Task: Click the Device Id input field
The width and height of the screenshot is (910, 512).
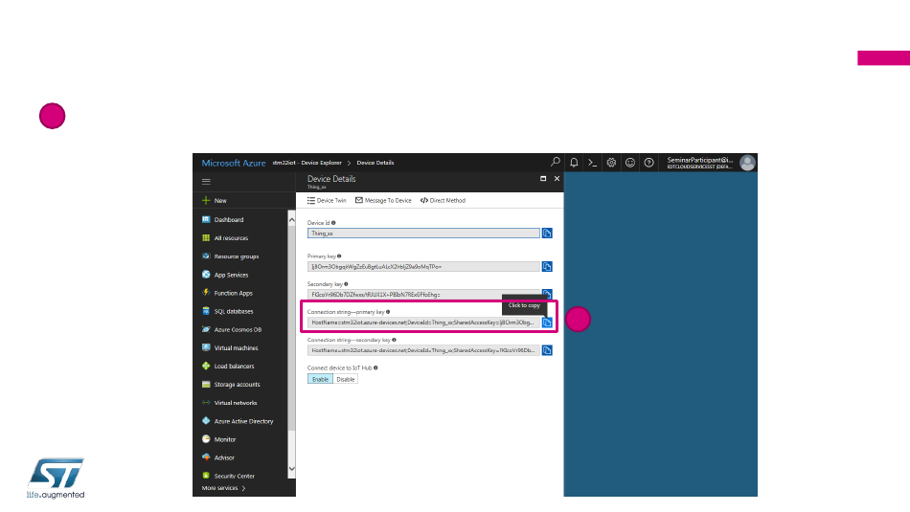Action: (423, 234)
